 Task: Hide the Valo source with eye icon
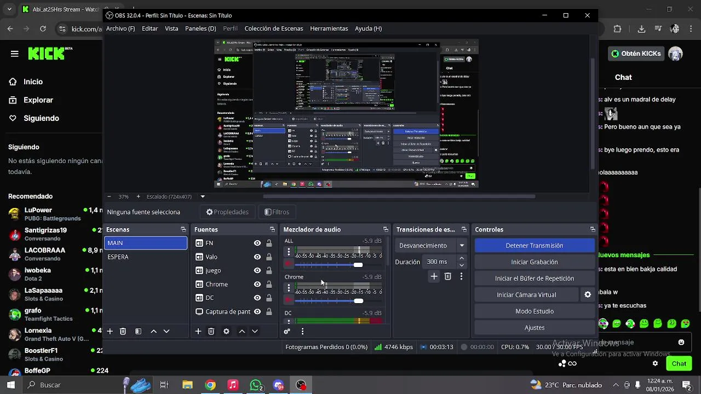point(257,257)
